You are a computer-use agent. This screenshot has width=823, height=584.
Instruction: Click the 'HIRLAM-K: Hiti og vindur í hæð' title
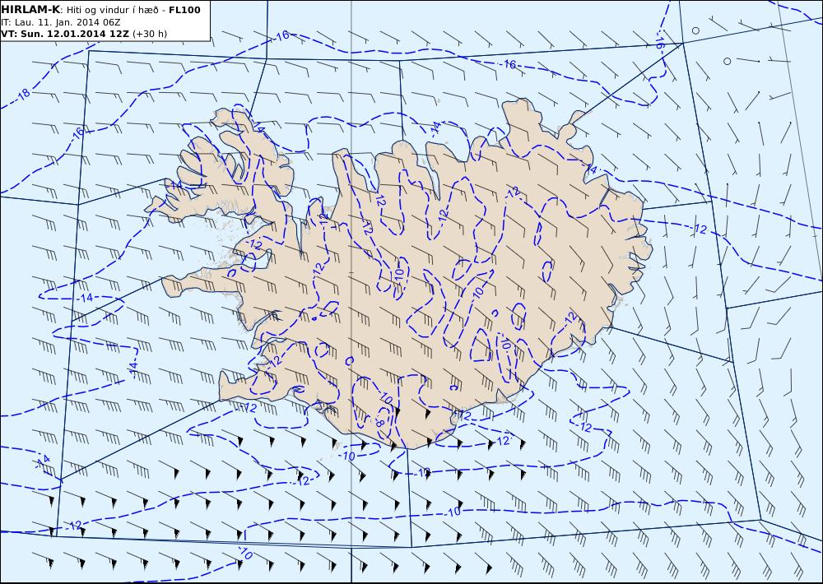(80, 10)
